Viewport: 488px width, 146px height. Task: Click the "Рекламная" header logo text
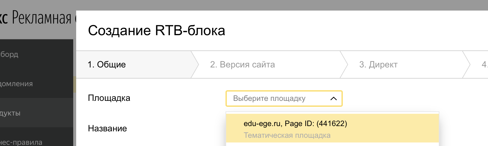(x=42, y=18)
